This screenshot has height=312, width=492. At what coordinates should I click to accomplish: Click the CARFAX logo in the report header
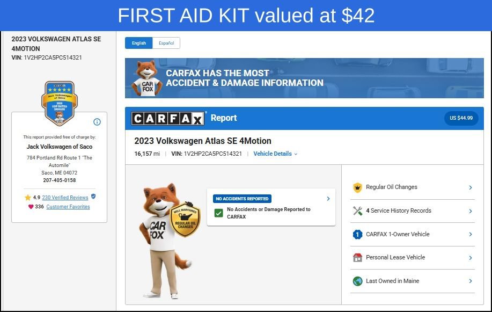[x=168, y=119]
